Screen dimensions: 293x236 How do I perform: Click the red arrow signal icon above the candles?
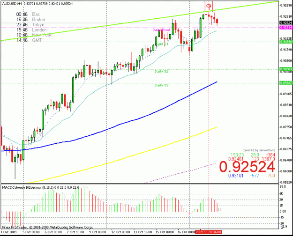pos(209,7)
